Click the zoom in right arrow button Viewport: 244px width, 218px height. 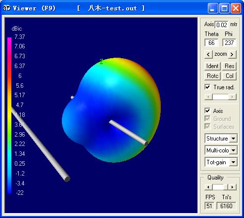point(232,54)
